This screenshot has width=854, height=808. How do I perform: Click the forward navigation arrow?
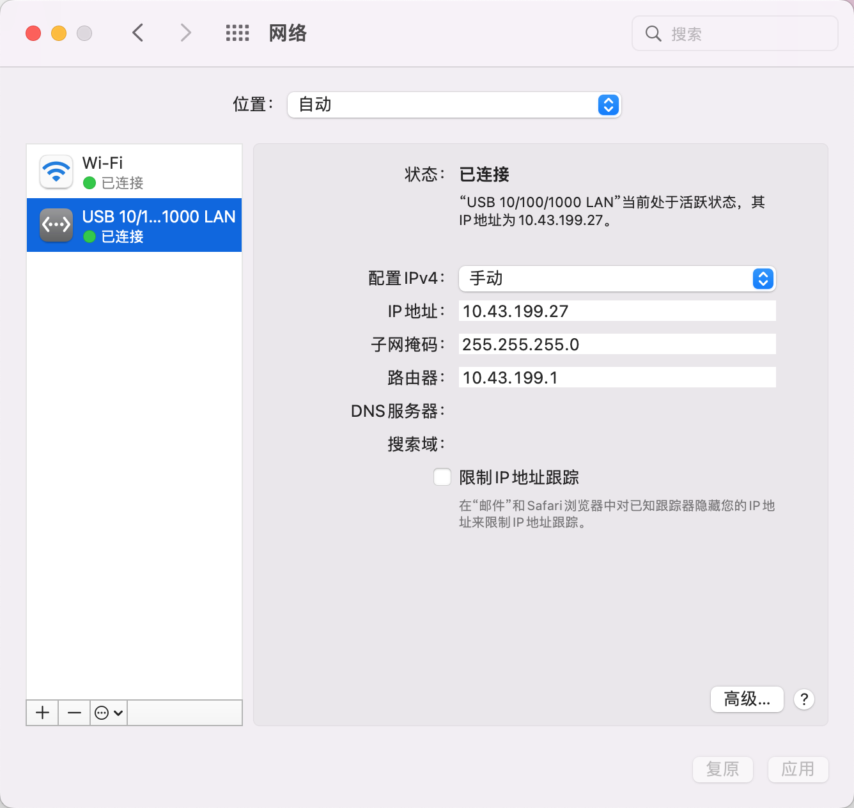coord(185,33)
